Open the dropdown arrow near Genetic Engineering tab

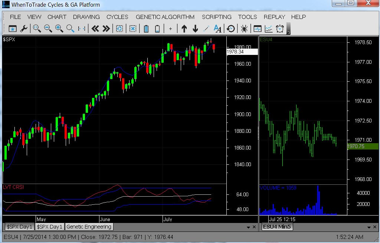pos(248,227)
